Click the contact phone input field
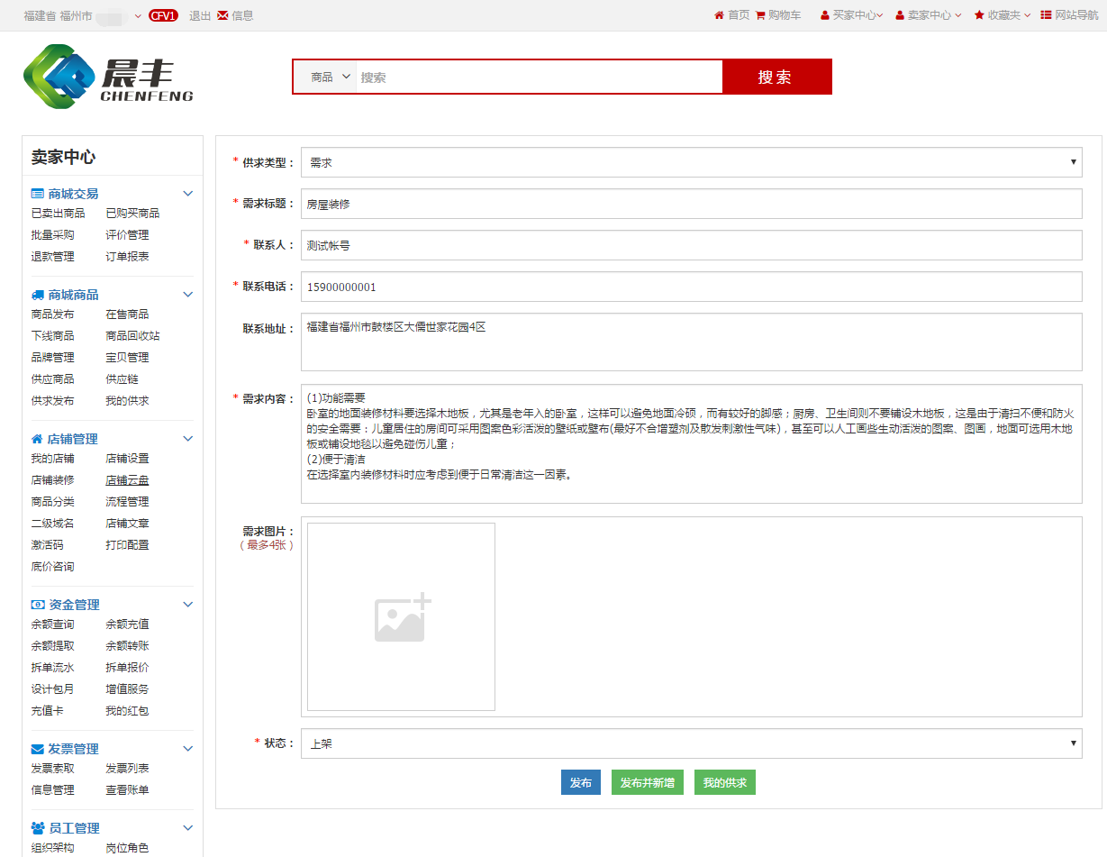The image size is (1107, 857). [691, 287]
